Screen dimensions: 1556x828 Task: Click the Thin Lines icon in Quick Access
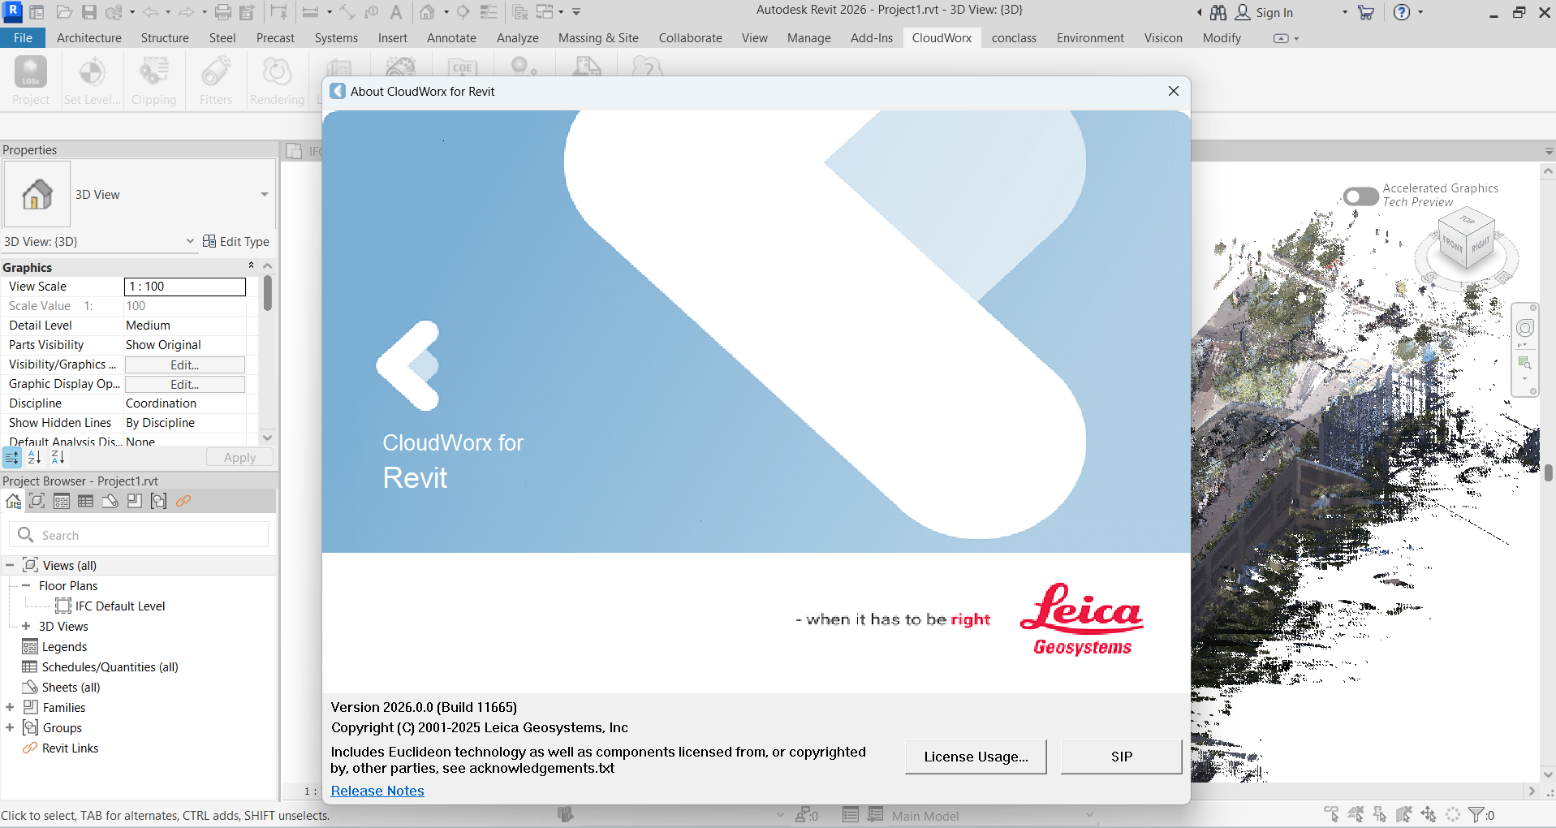click(x=488, y=12)
